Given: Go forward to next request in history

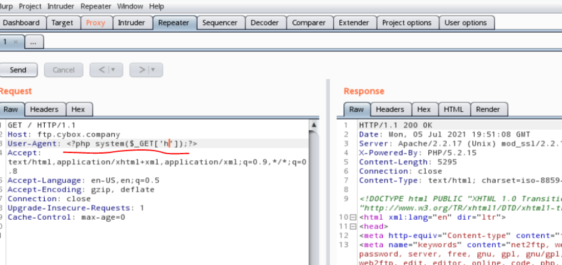Looking at the screenshot, I should tap(142, 70).
